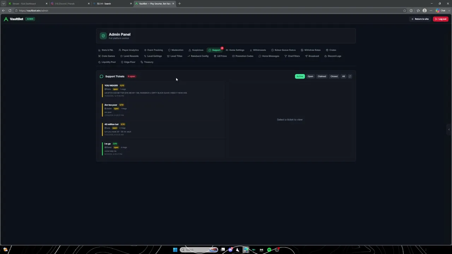Open the Suspicious activity tab
This screenshot has width=452, height=254.
tap(196, 50)
